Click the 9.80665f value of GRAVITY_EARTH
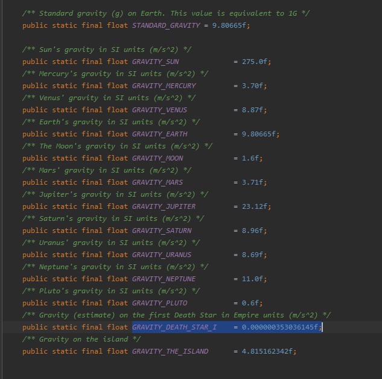382x379 pixels. pyautogui.click(x=259, y=134)
